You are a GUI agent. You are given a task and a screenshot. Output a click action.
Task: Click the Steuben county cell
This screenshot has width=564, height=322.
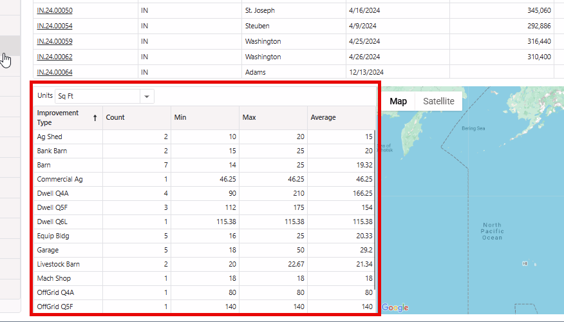[257, 26]
